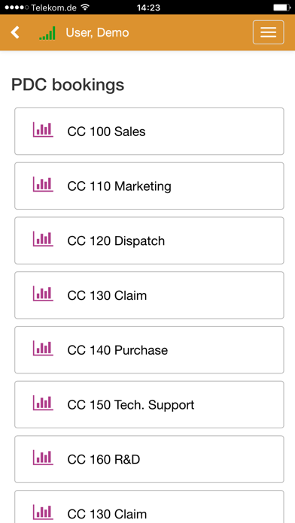Open the hamburger menu button
Screen dimensions: 295x523
coord(268,32)
